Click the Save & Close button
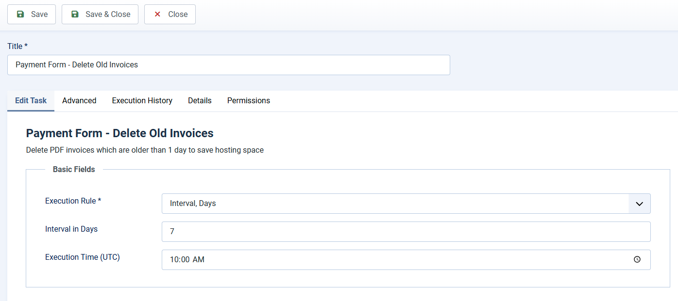Screen dimensions: 678x301 (100, 15)
